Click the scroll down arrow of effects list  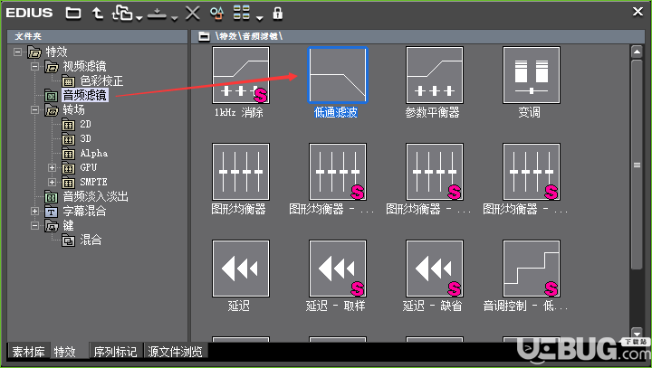[x=637, y=332]
